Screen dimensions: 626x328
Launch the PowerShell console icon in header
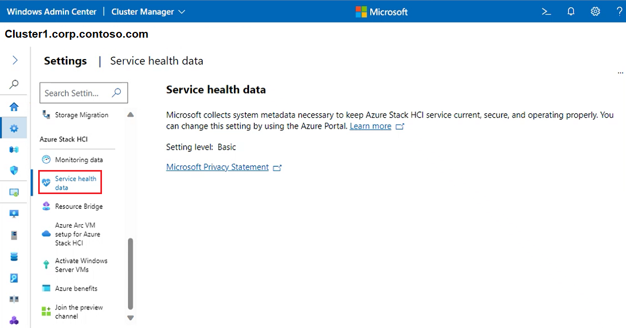546,12
